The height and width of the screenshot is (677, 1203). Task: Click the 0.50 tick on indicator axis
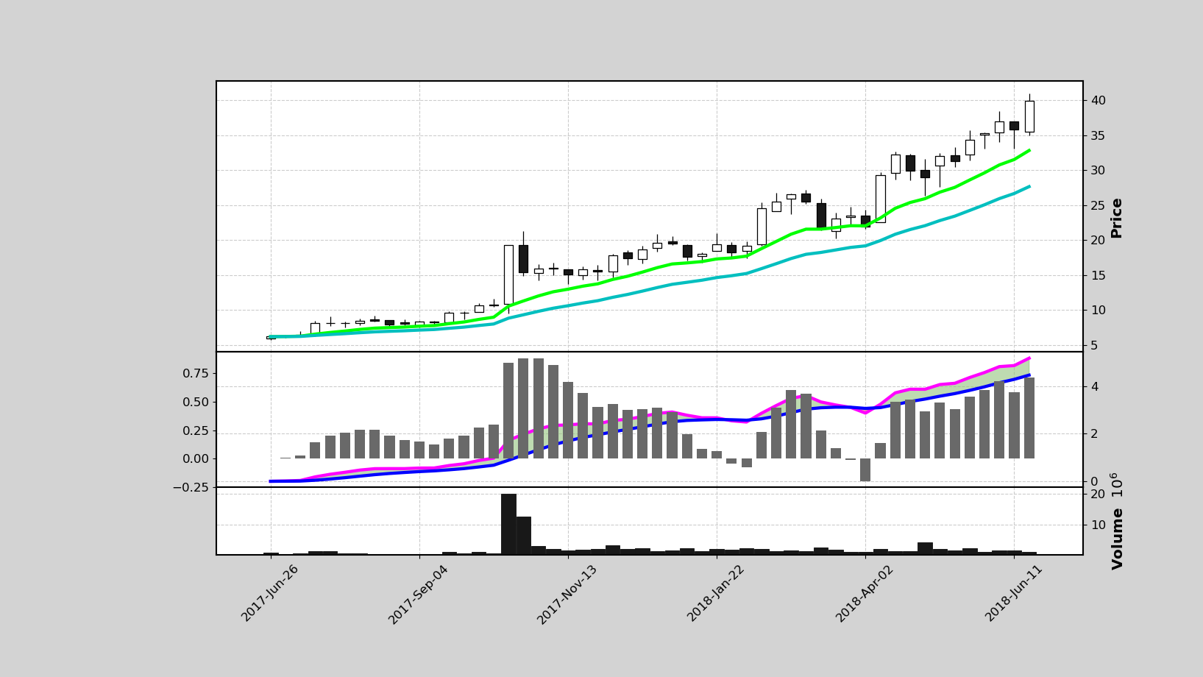point(196,402)
